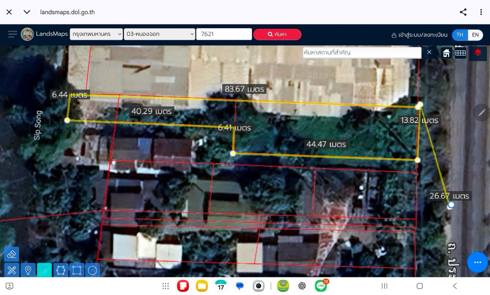This screenshot has height=295, width=490.
Task: Click the เข้าสู่ระบบ/ลงทะเบียน login link
Action: [419, 35]
